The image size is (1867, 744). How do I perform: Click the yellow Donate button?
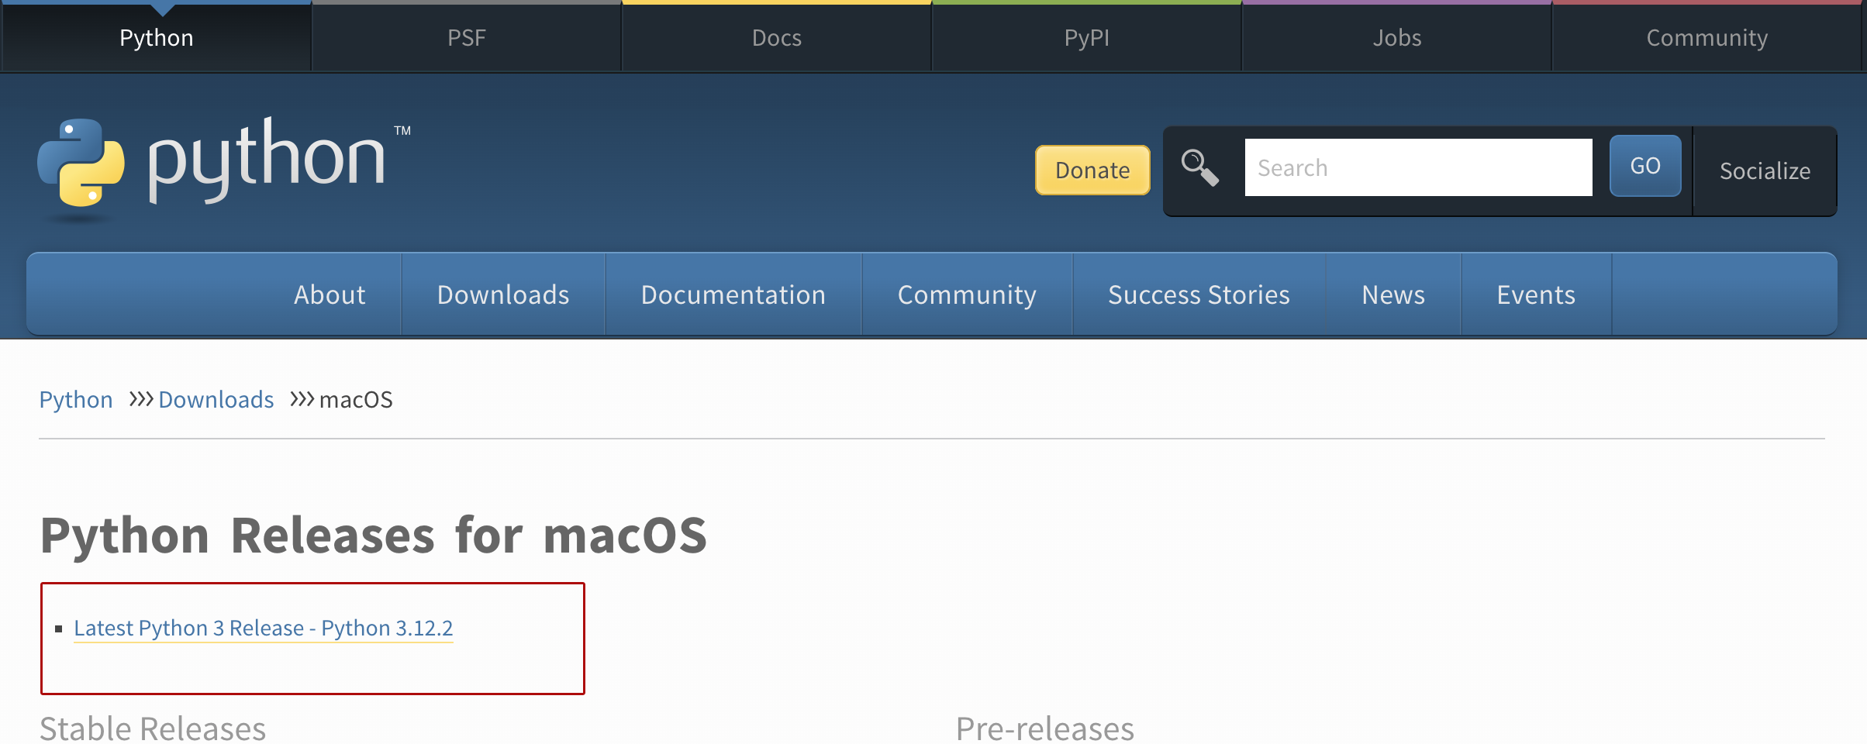click(x=1092, y=170)
